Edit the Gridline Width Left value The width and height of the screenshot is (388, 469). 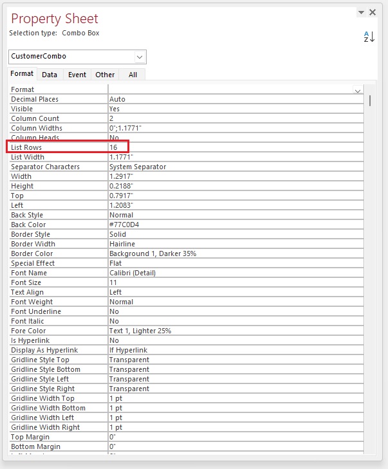[x=236, y=418]
